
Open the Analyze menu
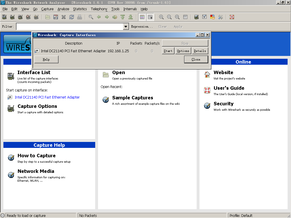click(x=63, y=9)
